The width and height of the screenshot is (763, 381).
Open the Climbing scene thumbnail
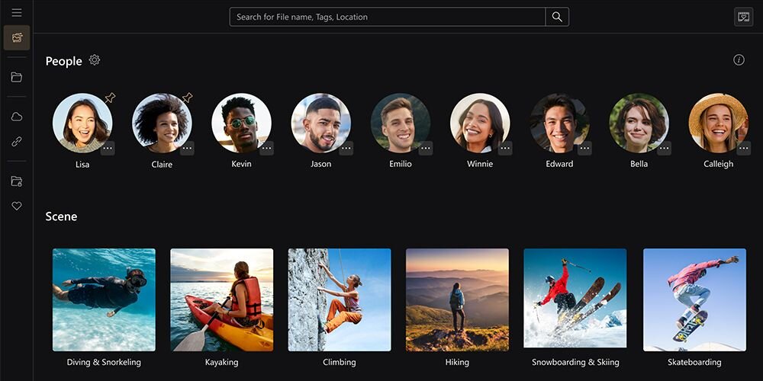pos(340,299)
